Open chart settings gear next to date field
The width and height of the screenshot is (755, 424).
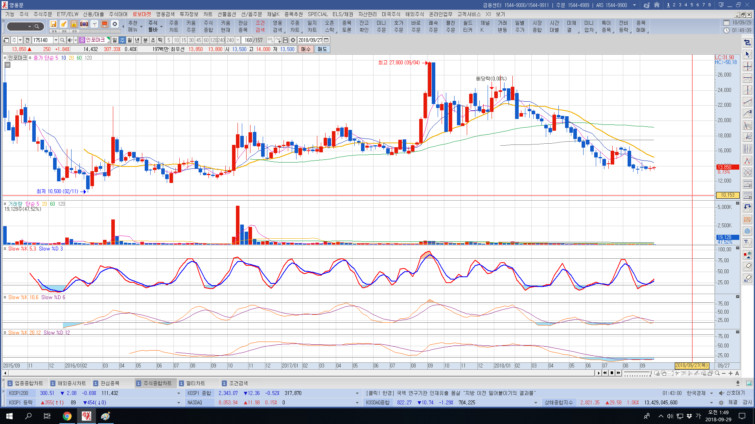[x=293, y=40]
